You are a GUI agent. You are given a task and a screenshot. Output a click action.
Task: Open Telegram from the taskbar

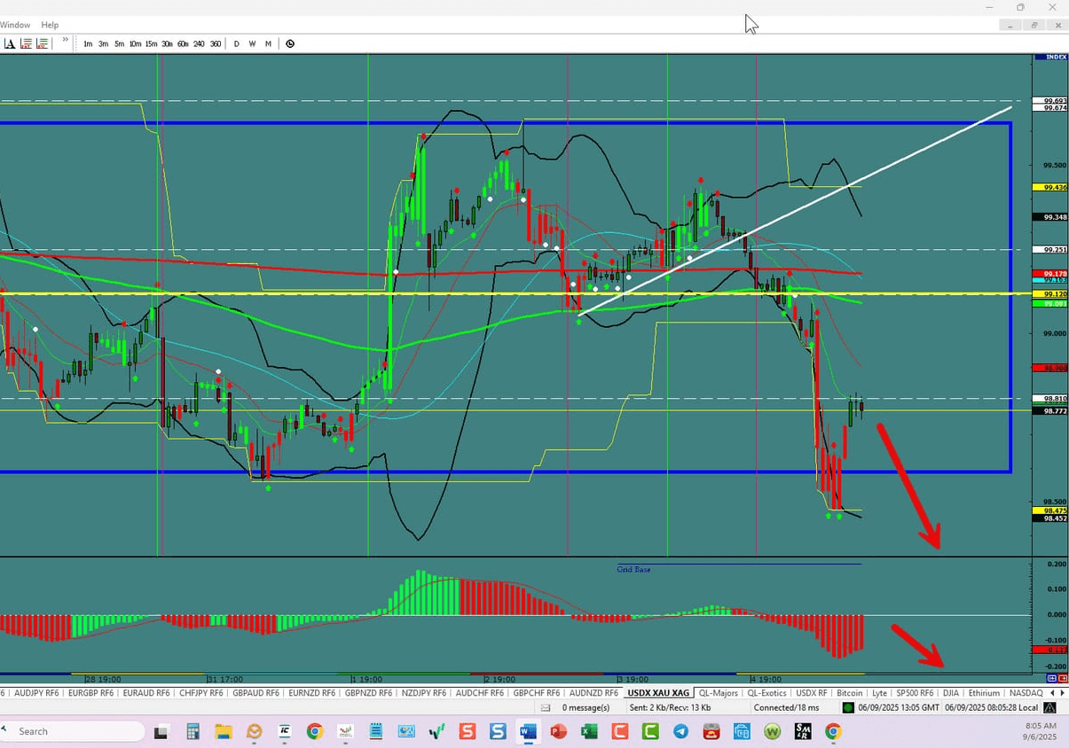[681, 732]
